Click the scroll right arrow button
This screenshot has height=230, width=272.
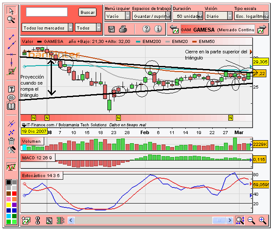(230, 220)
